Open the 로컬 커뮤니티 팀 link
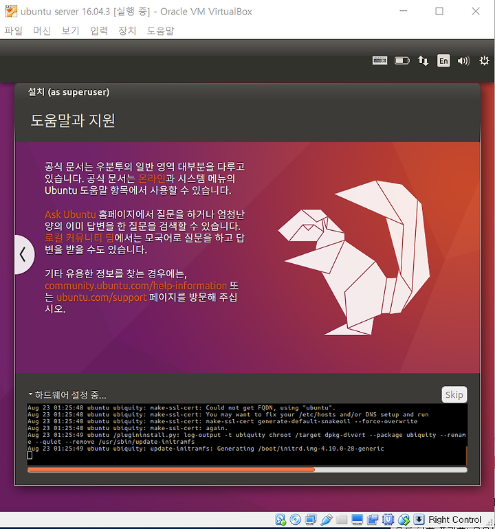 79,238
